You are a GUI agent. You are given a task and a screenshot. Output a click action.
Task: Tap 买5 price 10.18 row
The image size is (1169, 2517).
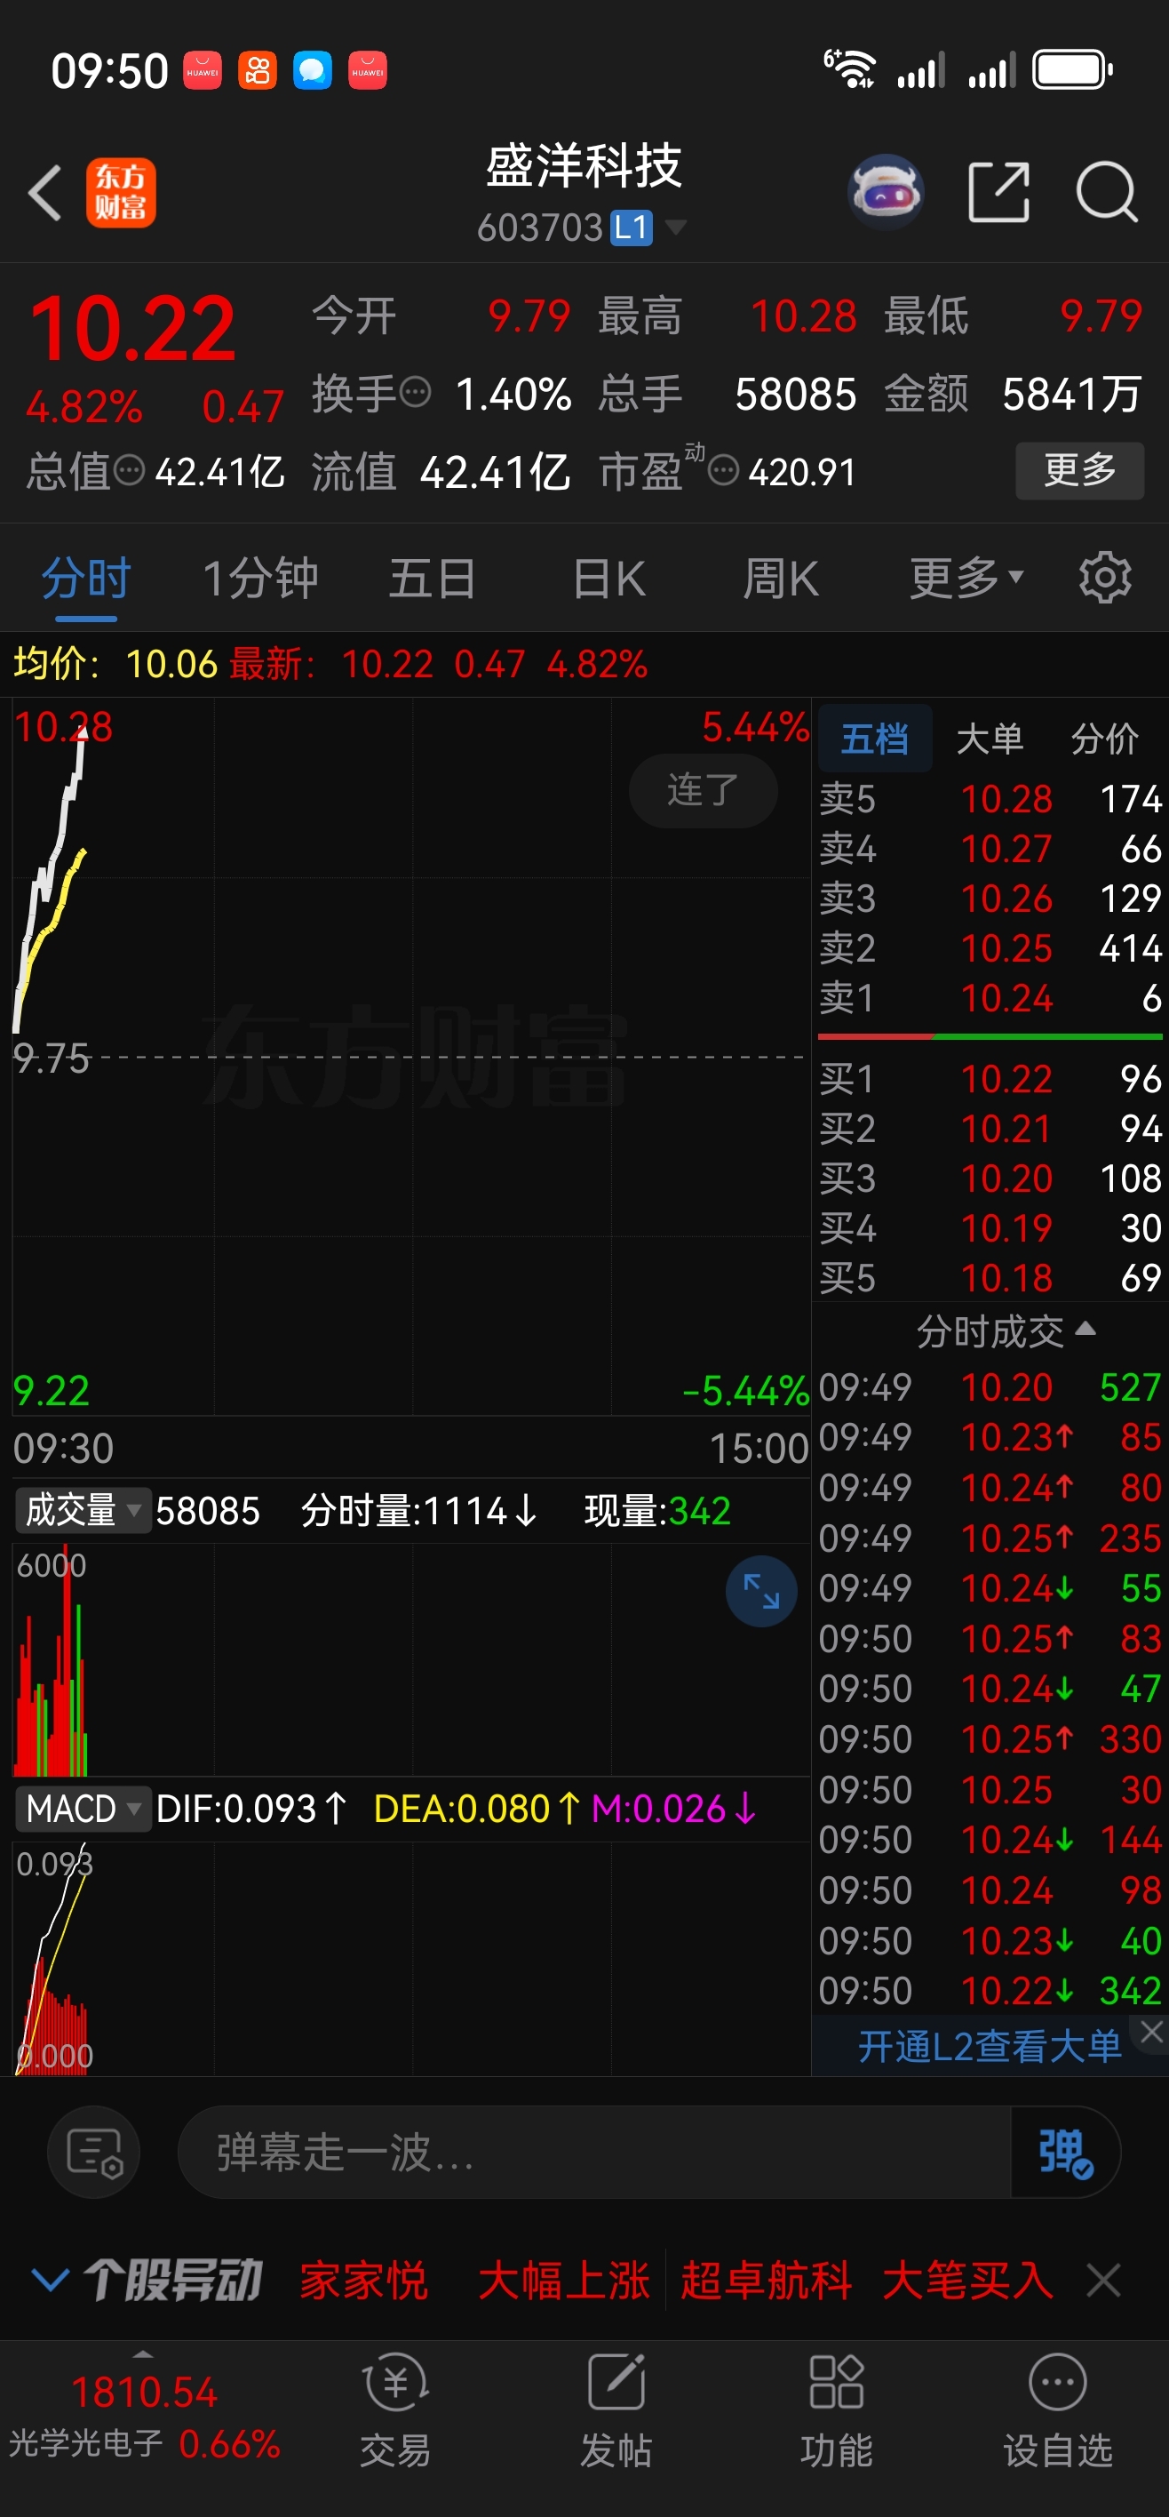tap(990, 1278)
